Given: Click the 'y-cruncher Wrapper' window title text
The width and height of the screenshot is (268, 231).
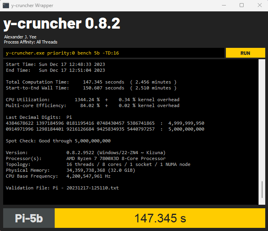Looking at the screenshot, I should point(32,5).
